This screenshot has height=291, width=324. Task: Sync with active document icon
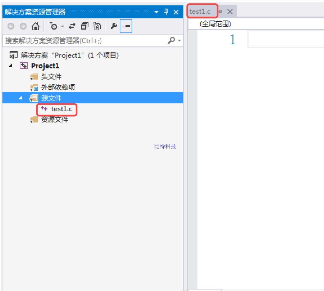72,26
